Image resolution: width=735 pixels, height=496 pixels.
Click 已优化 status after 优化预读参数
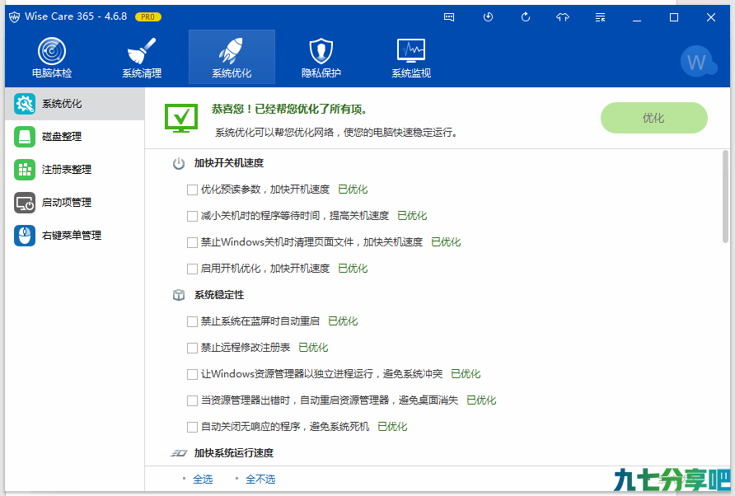tap(353, 190)
